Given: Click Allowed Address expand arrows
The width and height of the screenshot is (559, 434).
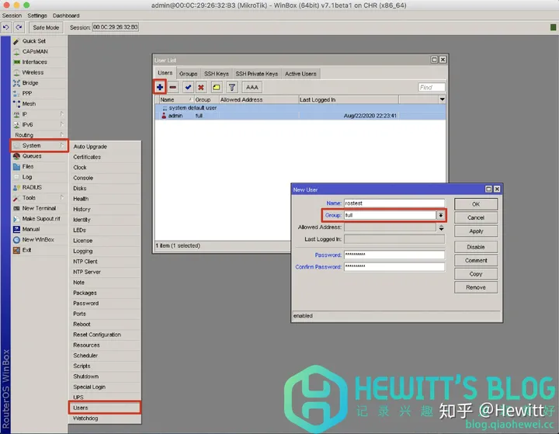Looking at the screenshot, I should [441, 227].
